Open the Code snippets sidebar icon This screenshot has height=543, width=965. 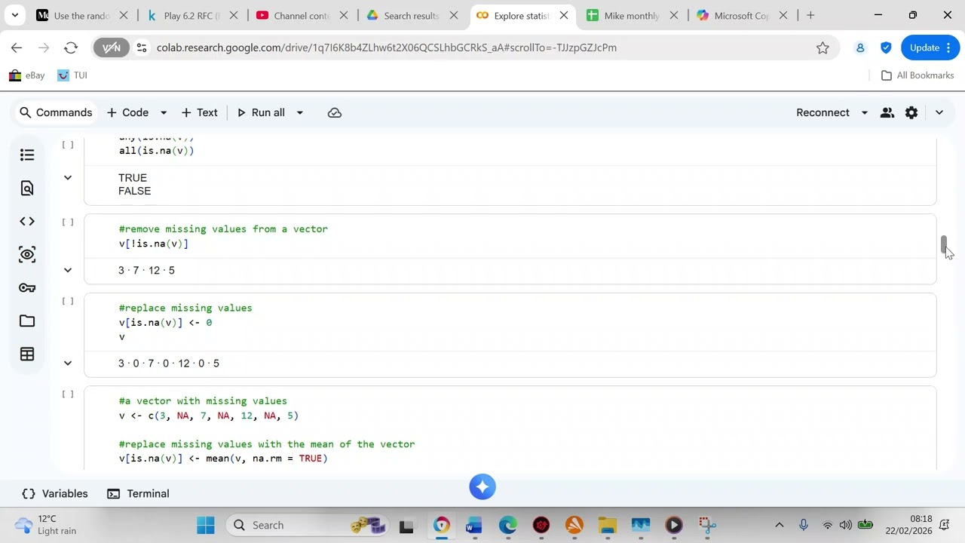[27, 221]
